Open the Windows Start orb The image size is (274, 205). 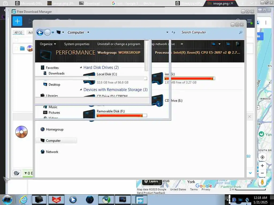(x=7, y=200)
